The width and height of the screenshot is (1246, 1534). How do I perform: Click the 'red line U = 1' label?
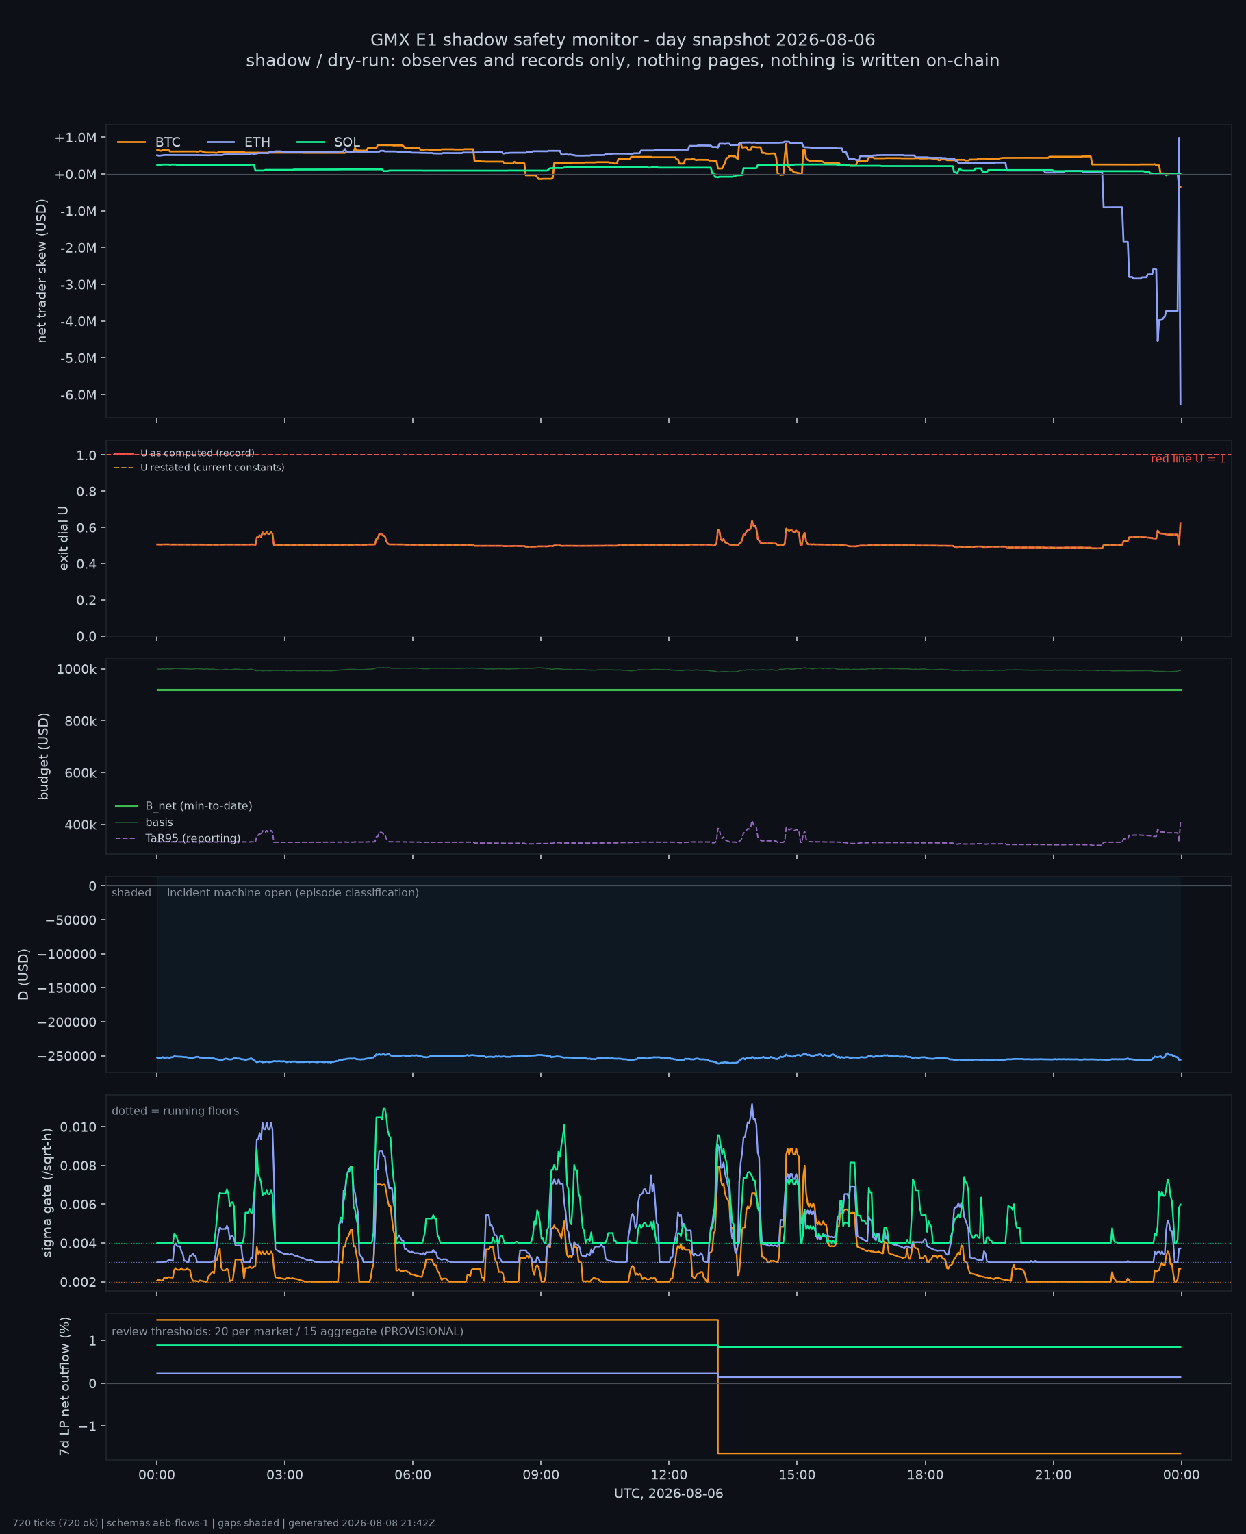tap(1188, 459)
